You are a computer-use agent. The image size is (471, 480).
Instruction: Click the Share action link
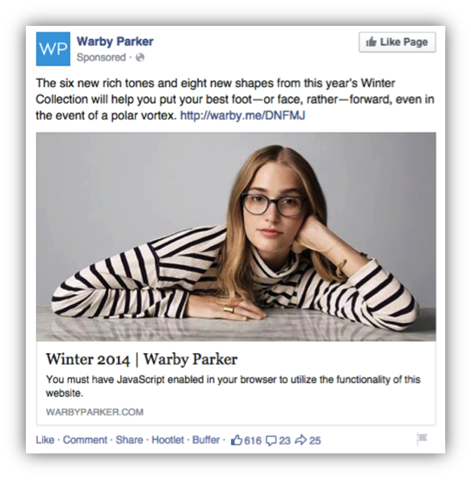tap(129, 440)
